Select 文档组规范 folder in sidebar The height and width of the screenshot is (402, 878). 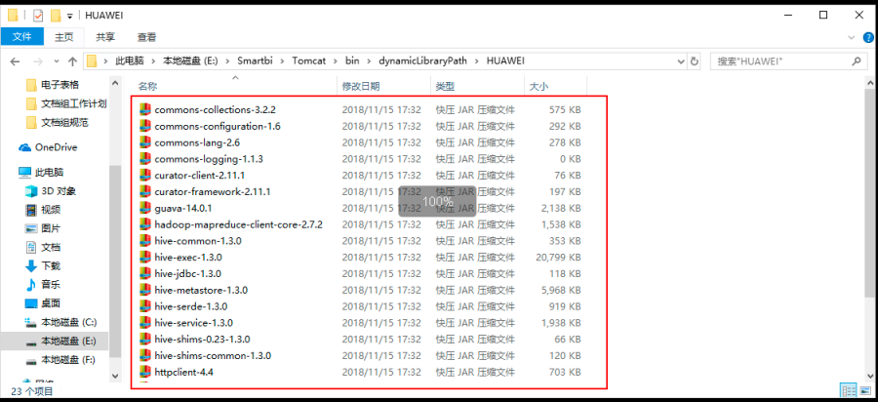60,122
